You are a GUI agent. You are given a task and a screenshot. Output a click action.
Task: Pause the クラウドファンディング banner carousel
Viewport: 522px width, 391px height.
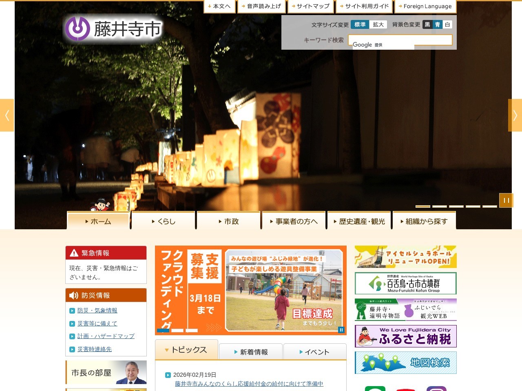(x=341, y=329)
